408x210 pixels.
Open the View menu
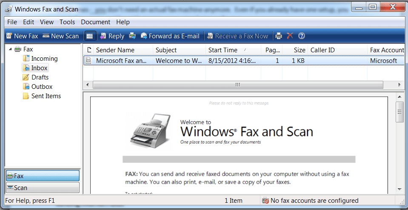pyautogui.click(x=47, y=22)
